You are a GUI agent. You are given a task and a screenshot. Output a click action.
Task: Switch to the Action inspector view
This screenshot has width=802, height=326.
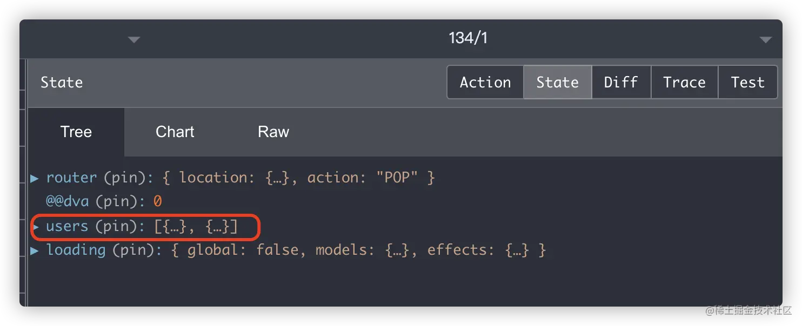(485, 82)
